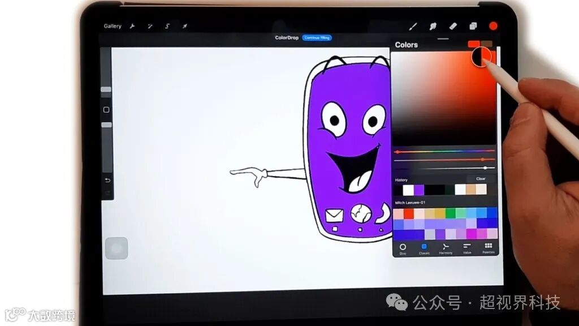Choose mint green swatch in Mitch Leeuwe-01 palette
579x326 pixels.
(460, 213)
